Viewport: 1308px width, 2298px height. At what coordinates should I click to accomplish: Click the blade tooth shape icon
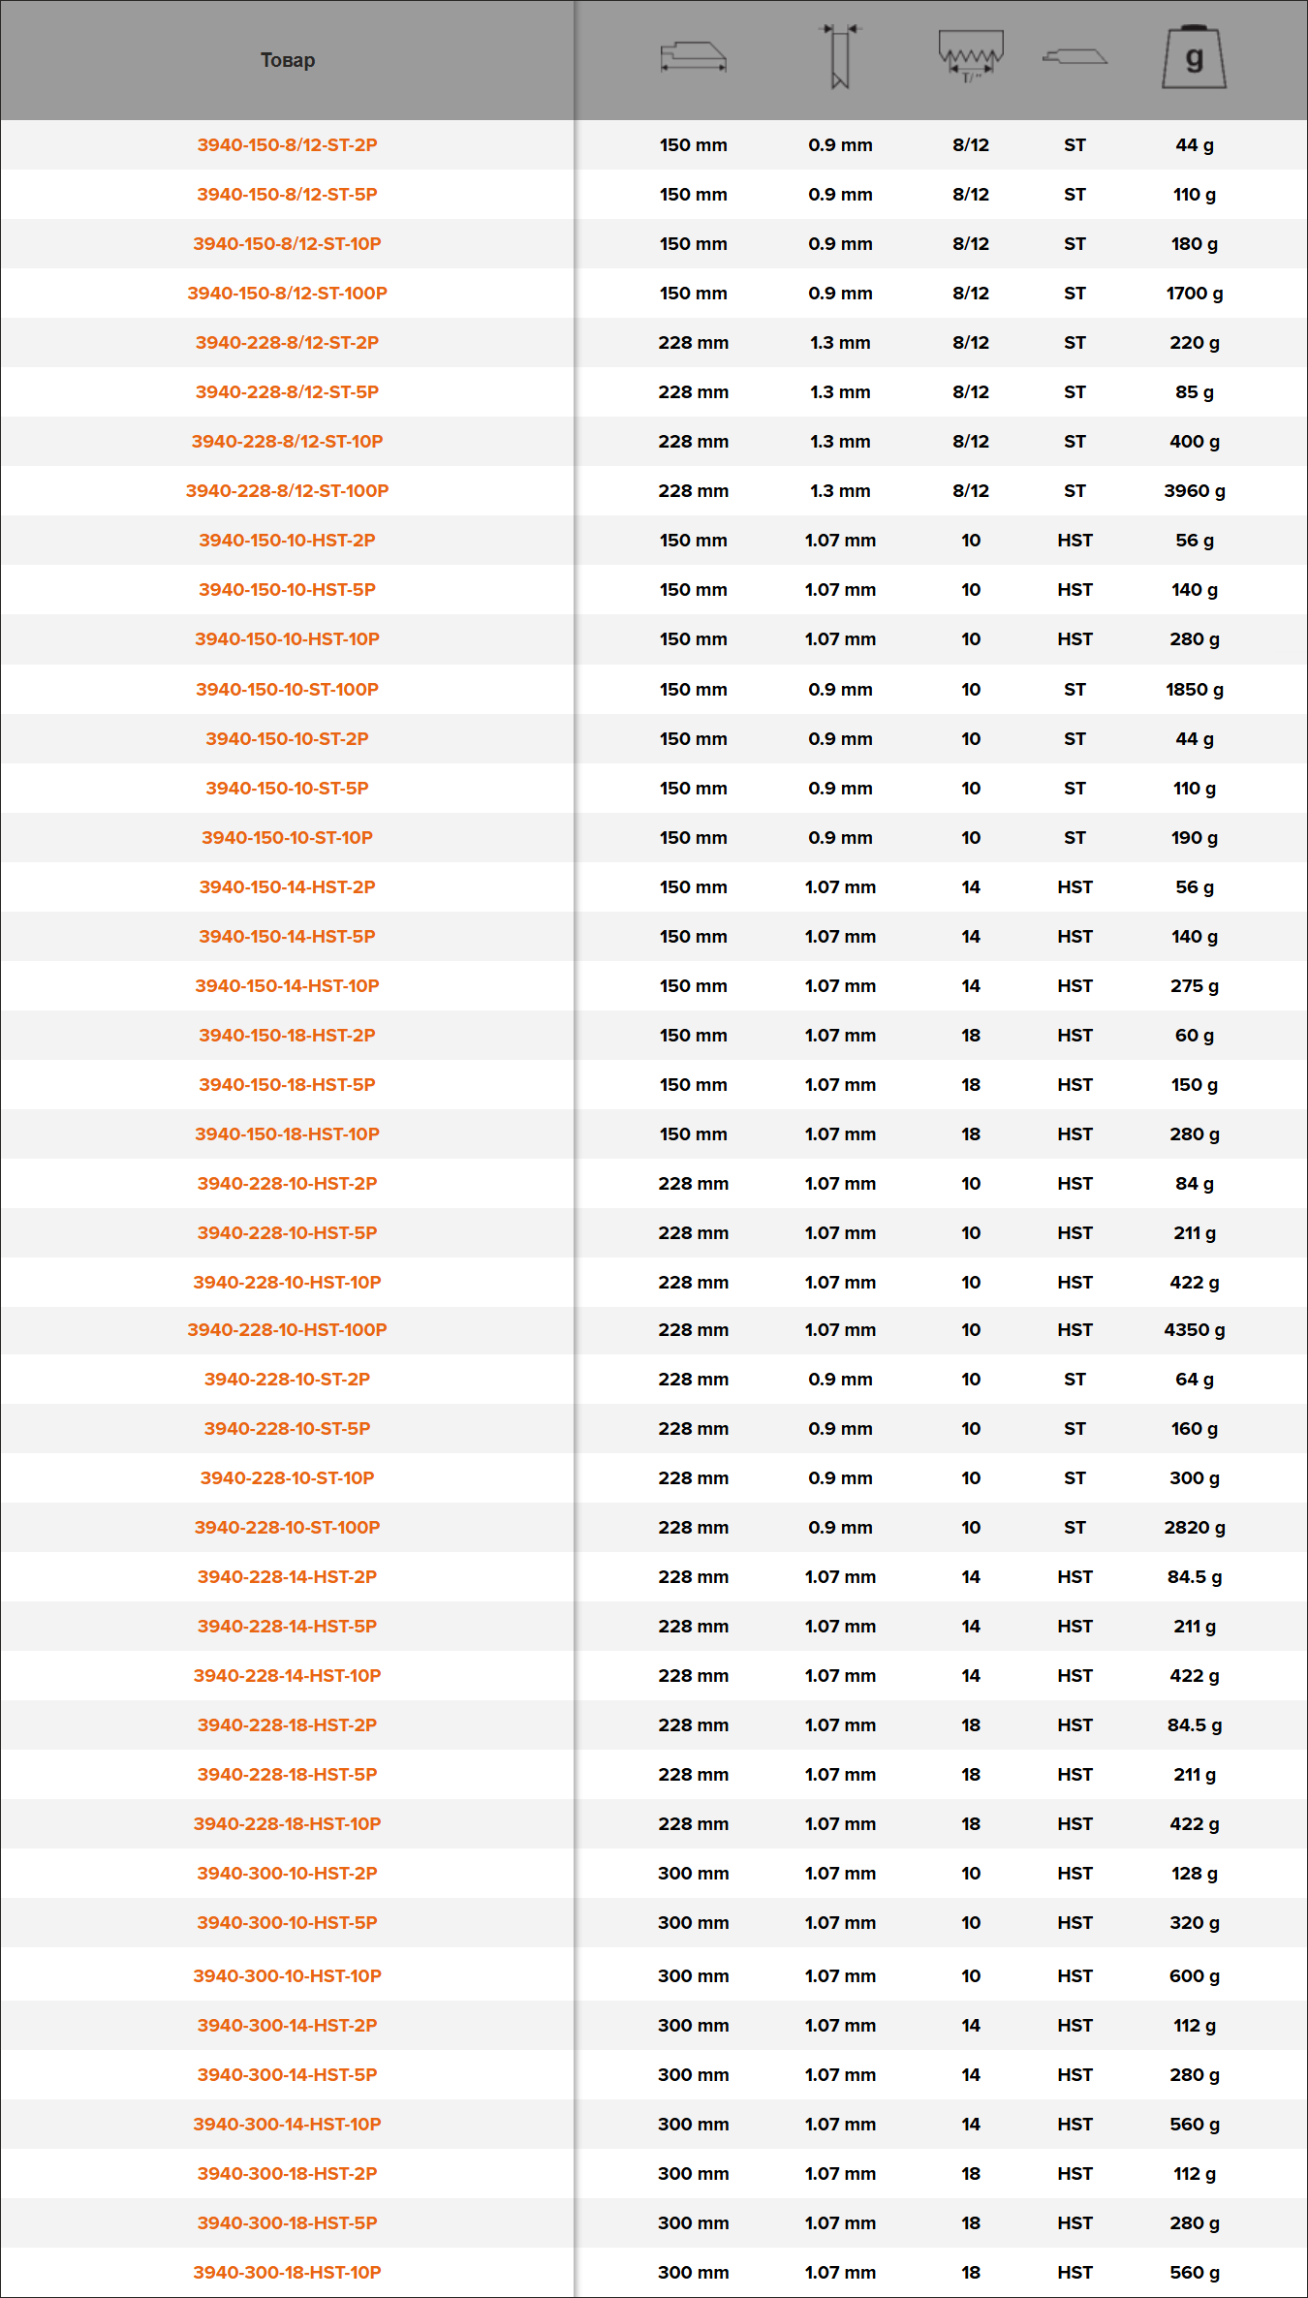(x=1074, y=57)
